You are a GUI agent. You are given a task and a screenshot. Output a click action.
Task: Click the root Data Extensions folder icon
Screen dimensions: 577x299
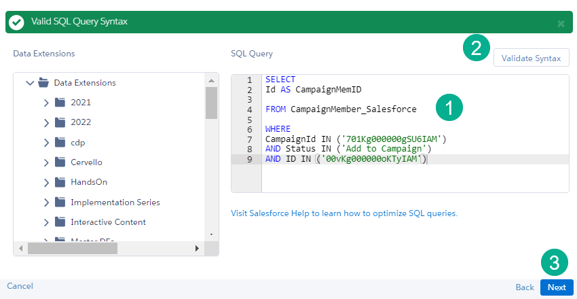pyautogui.click(x=43, y=83)
